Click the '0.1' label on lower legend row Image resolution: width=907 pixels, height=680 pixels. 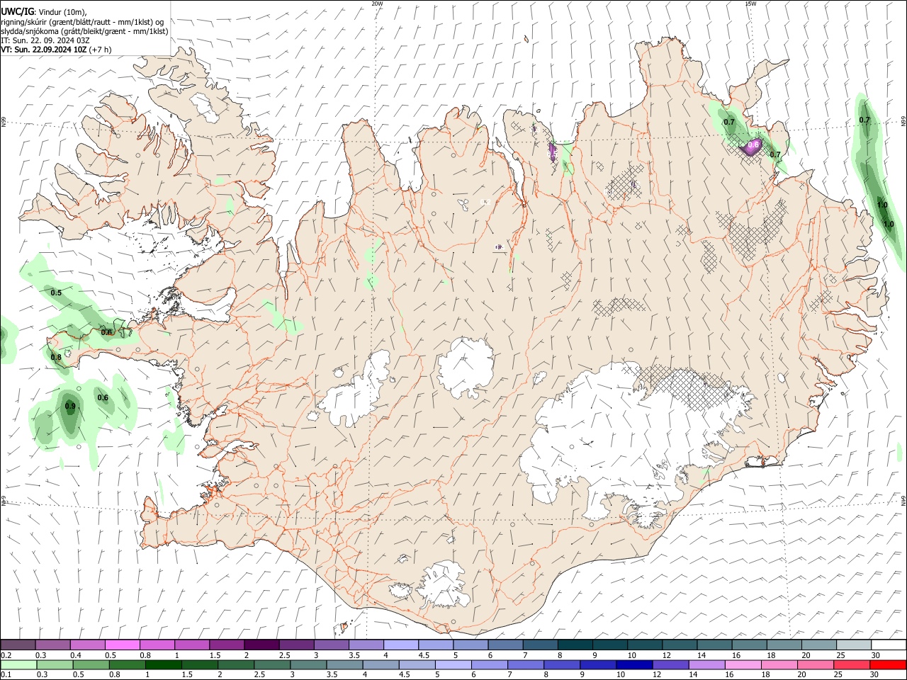coord(6,674)
